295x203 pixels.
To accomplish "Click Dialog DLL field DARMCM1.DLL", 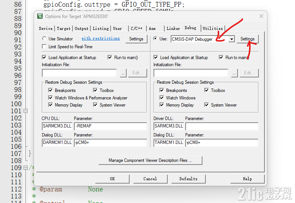I will click(x=57, y=143).
